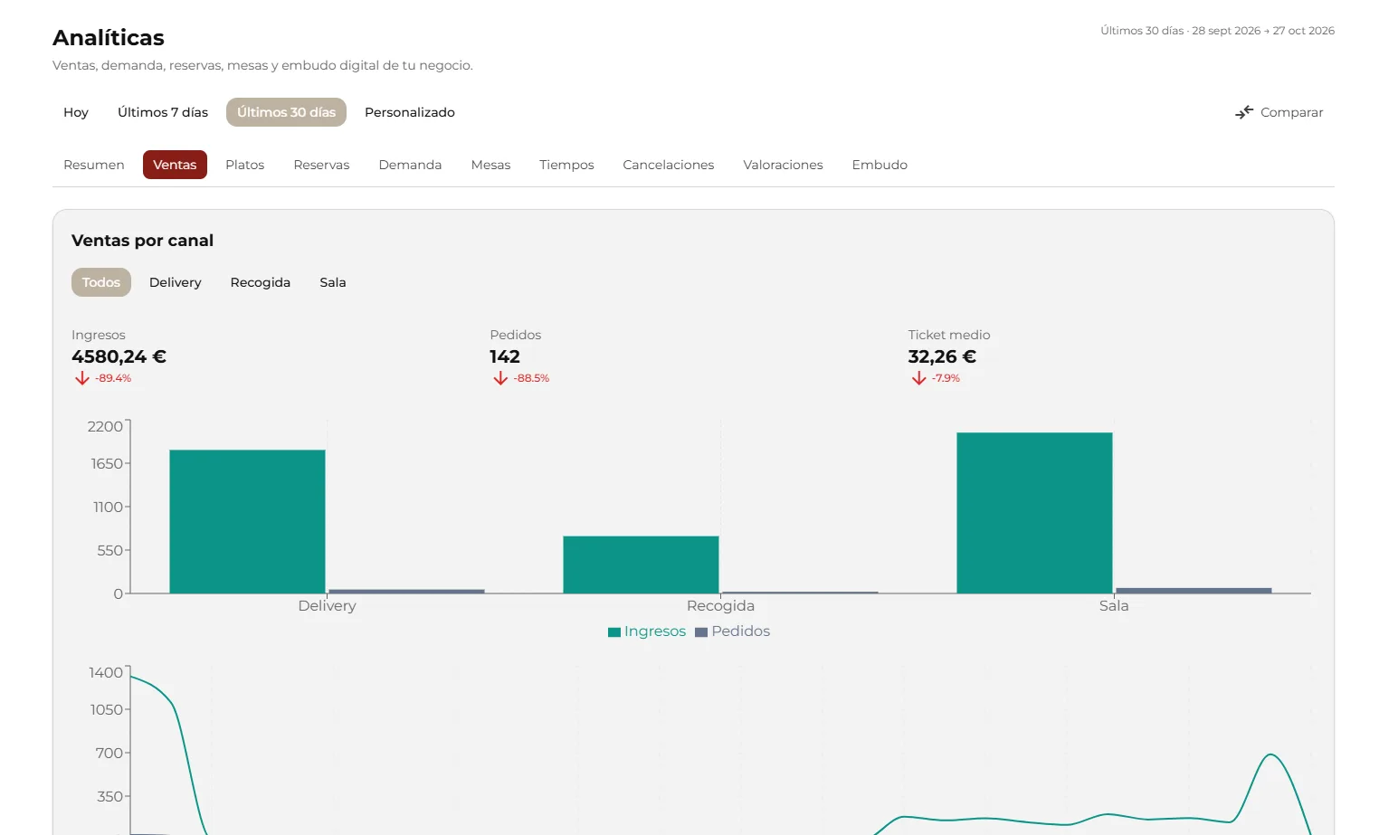Click the -7.9% change indicator
This screenshot has width=1398, height=835.
click(946, 378)
